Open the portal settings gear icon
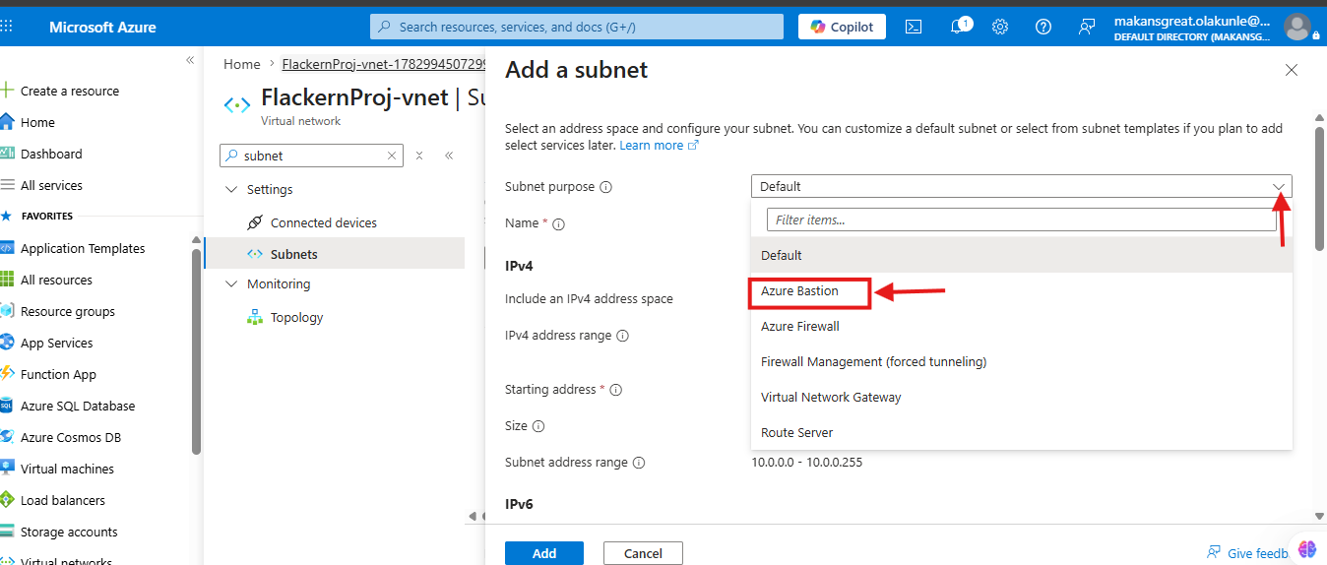The height and width of the screenshot is (565, 1327). point(1000,27)
